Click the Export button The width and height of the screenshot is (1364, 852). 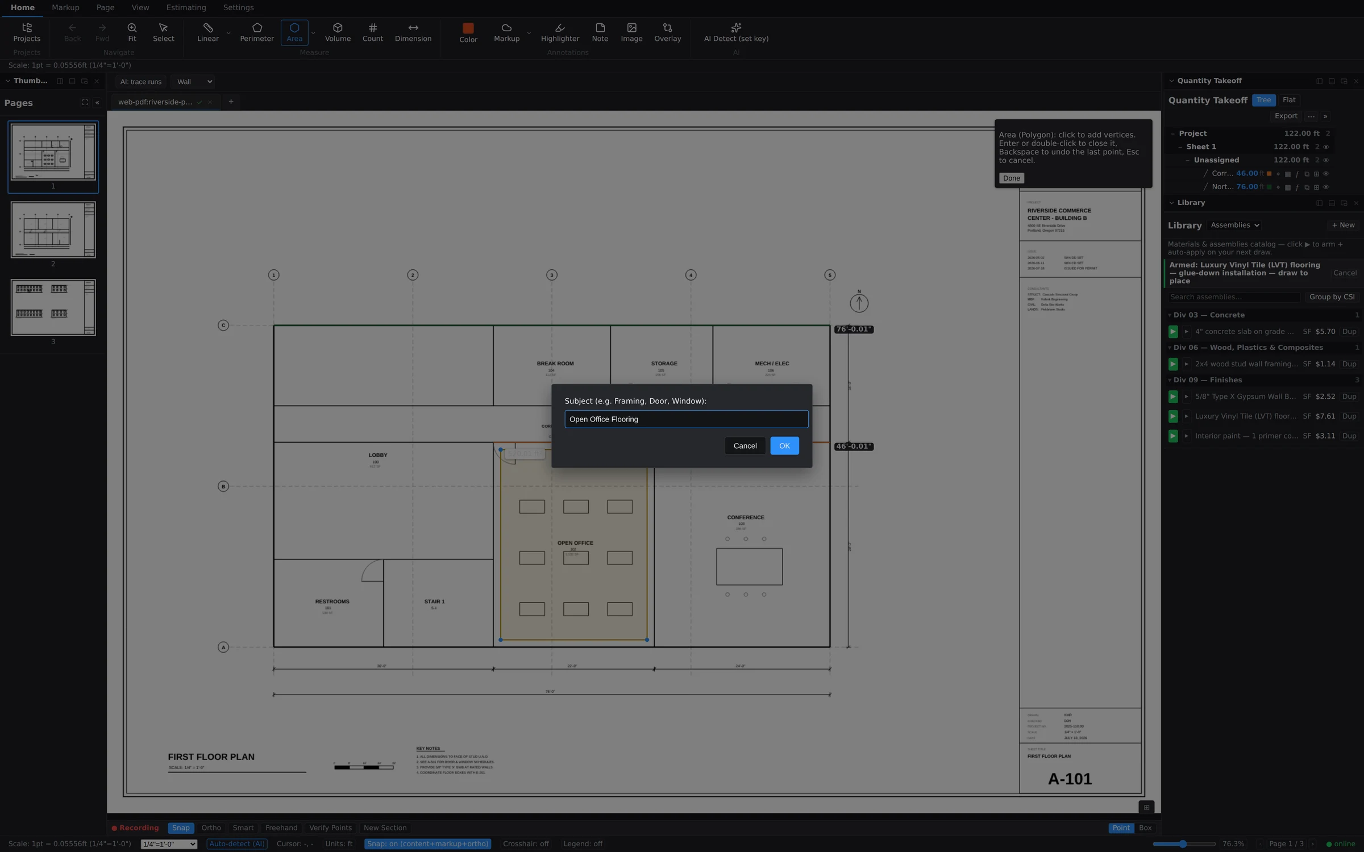1286,116
